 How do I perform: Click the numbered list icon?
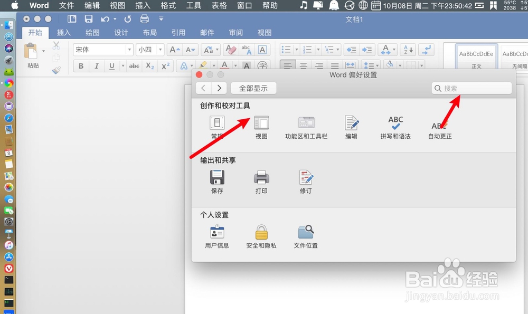(307, 50)
